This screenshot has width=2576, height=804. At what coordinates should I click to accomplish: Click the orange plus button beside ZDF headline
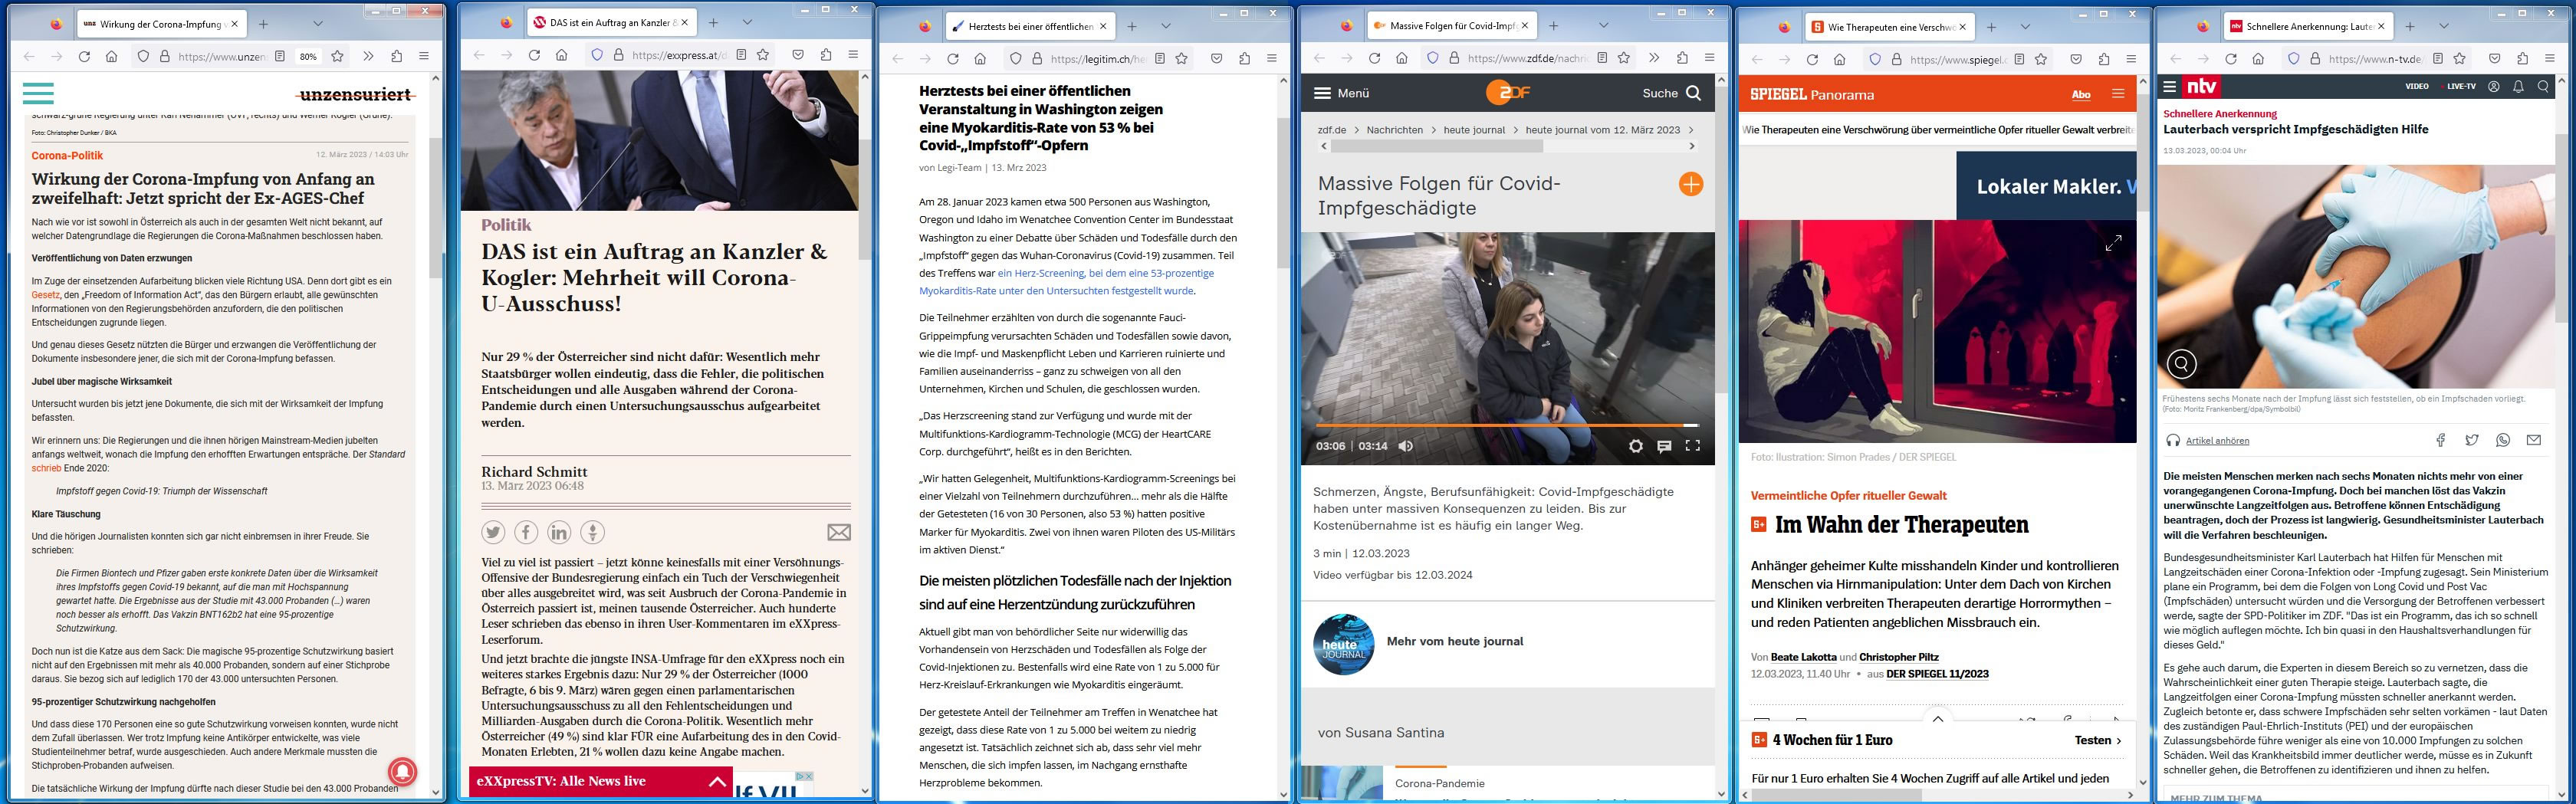(x=1691, y=184)
